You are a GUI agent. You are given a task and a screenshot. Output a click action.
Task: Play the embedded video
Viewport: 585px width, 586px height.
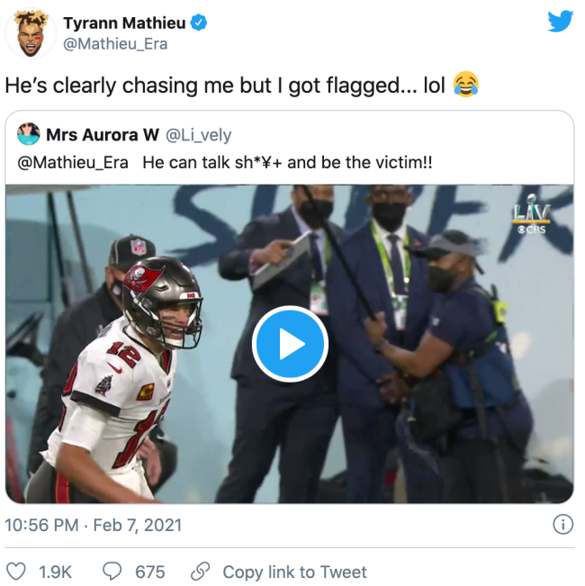click(290, 344)
